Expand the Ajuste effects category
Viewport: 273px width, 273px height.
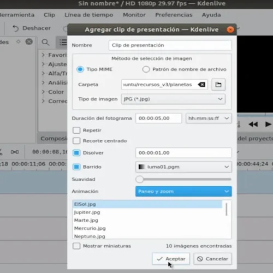pyautogui.click(x=43, y=64)
